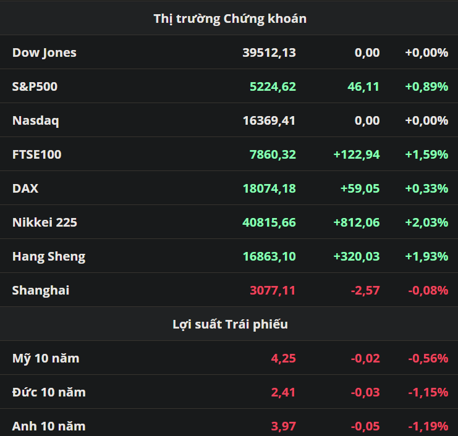Screen dimensions: 458x436
Task: Open the Dow Jones index link
Action: (x=45, y=52)
